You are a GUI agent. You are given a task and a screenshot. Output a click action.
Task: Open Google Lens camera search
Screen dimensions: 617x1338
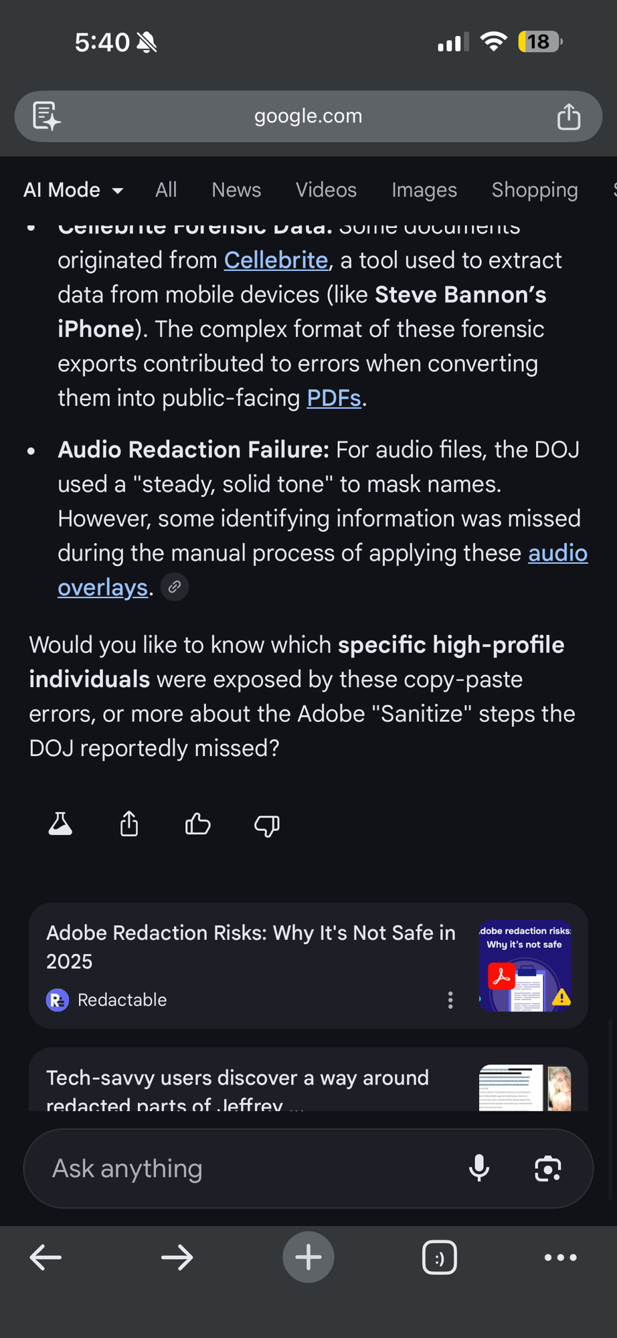[548, 1168]
